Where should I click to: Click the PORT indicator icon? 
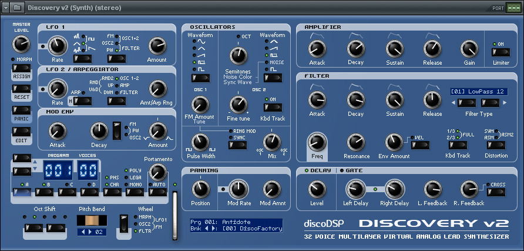pyautogui.click(x=513, y=8)
